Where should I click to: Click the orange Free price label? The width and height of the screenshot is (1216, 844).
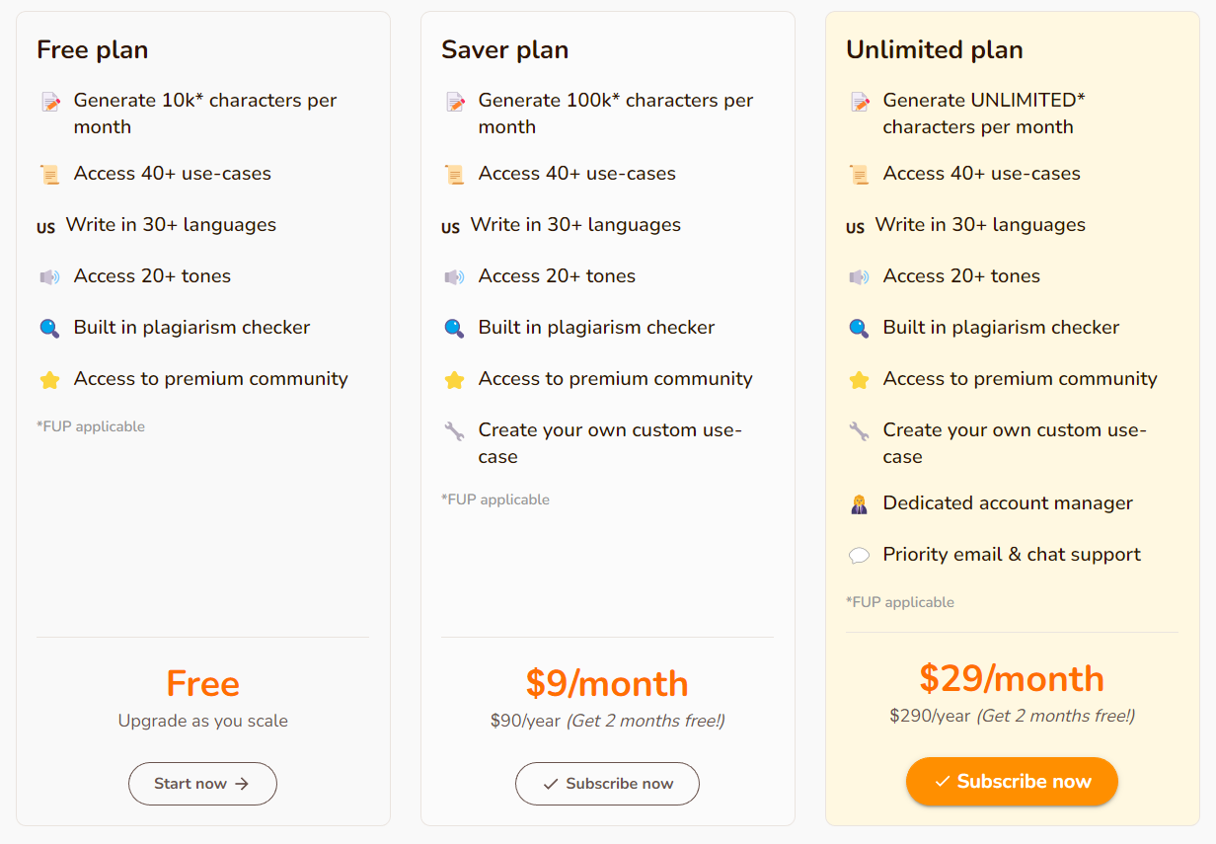[202, 683]
